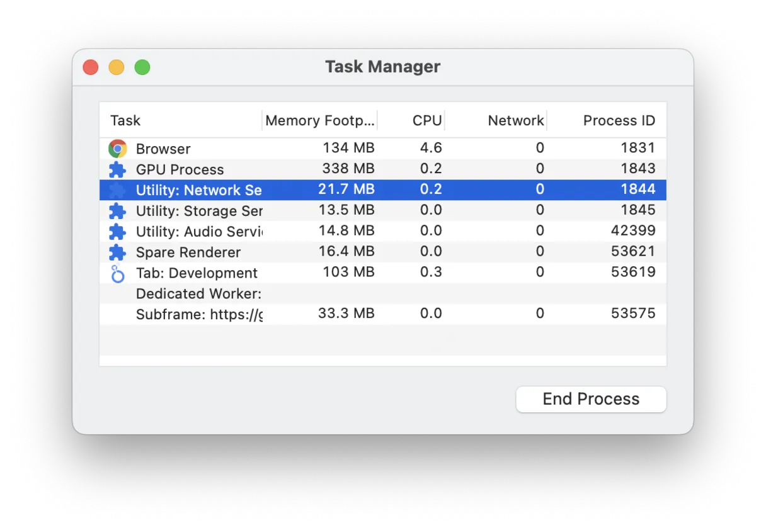This screenshot has height=530, width=766.
Task: Sort by the Network column header
Action: [515, 120]
